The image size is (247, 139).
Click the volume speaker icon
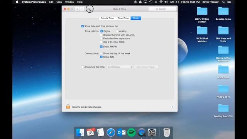click(166, 2)
